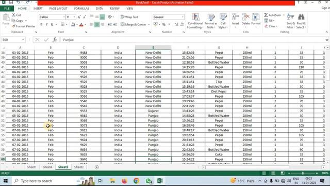Click the Delete cells icon
This screenshot has height=186, width=330.
[245, 17]
